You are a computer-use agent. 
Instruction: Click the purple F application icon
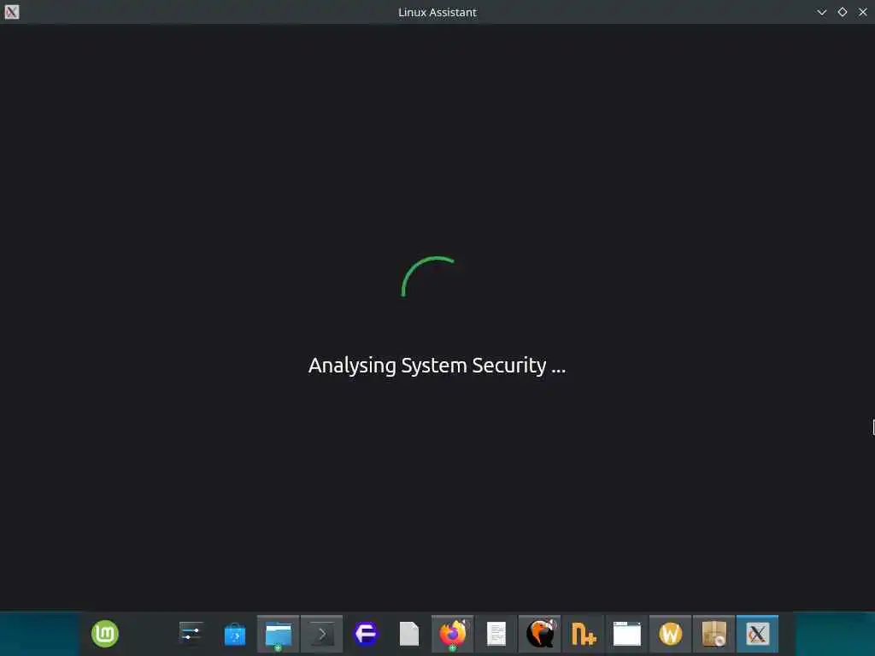[366, 634]
